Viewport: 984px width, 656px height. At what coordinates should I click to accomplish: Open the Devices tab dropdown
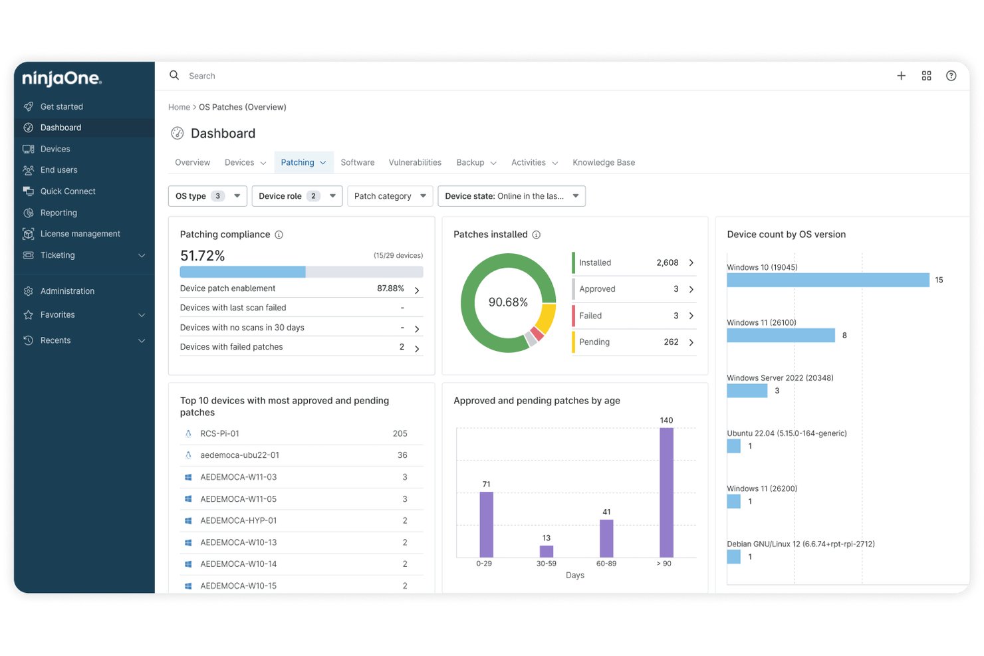[x=263, y=163]
